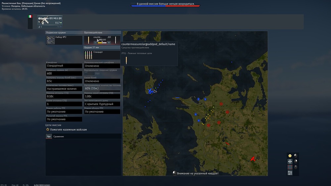Select the red-cornered zoom area tool
Viewport: 331px width, 186px height.
pos(290,167)
